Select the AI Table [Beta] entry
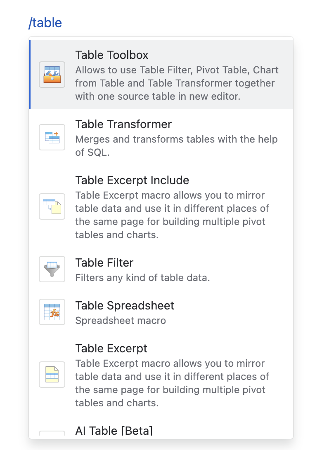The width and height of the screenshot is (322, 450). tap(114, 431)
